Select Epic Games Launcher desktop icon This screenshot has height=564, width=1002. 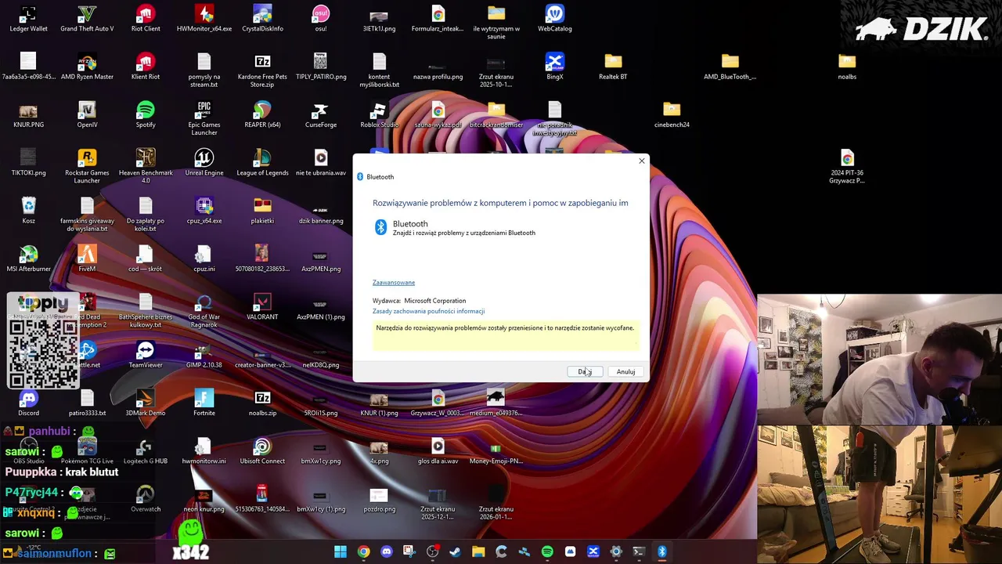tap(204, 118)
